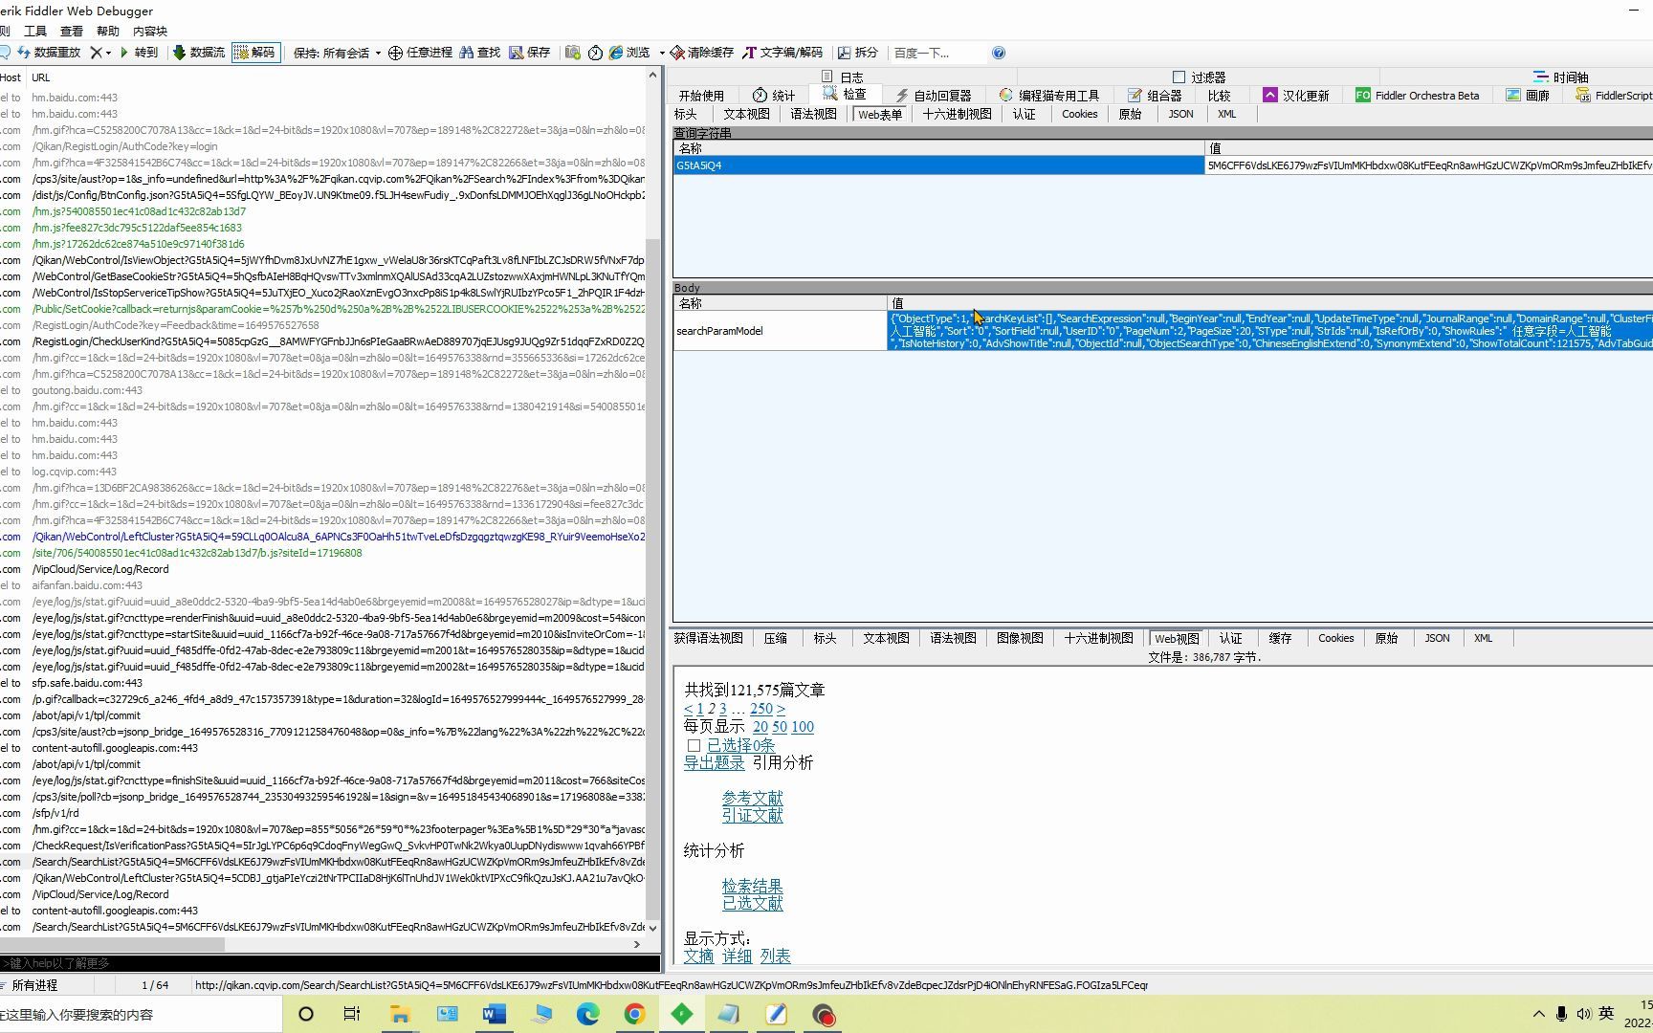Click the camera screenshot toolbar icon
The image size is (1653, 1033).
click(x=572, y=53)
